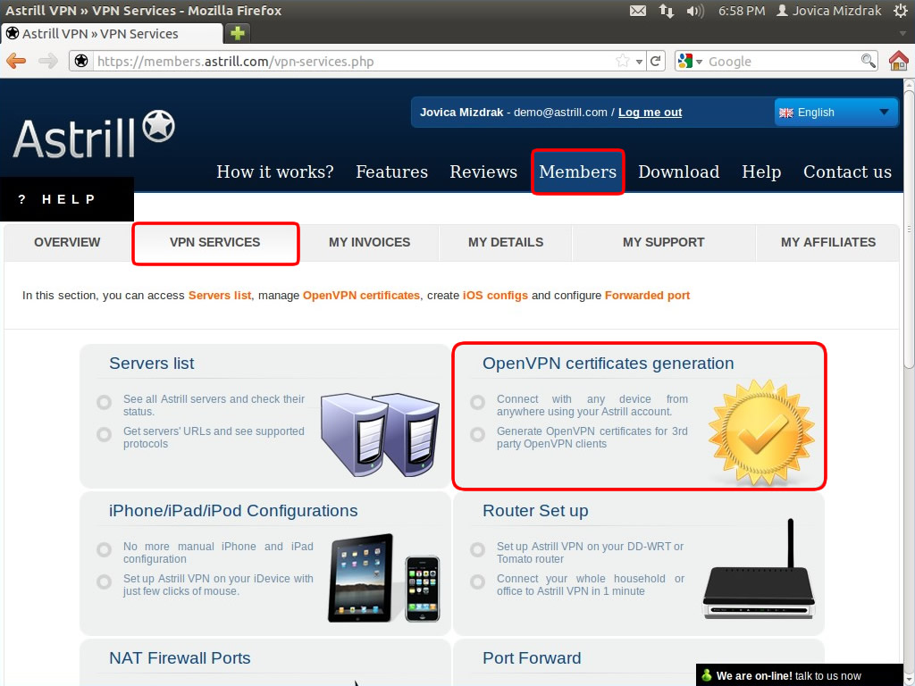This screenshot has height=686, width=915.
Task: Click 'See all Astrill servers' text
Action: (214, 405)
